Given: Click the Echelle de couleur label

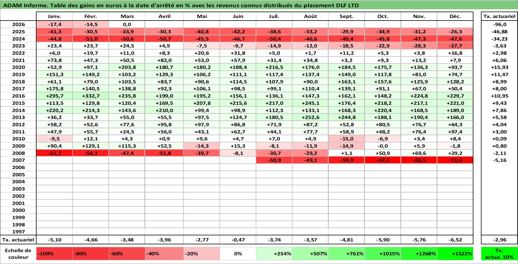Looking at the screenshot, I should (18, 254).
